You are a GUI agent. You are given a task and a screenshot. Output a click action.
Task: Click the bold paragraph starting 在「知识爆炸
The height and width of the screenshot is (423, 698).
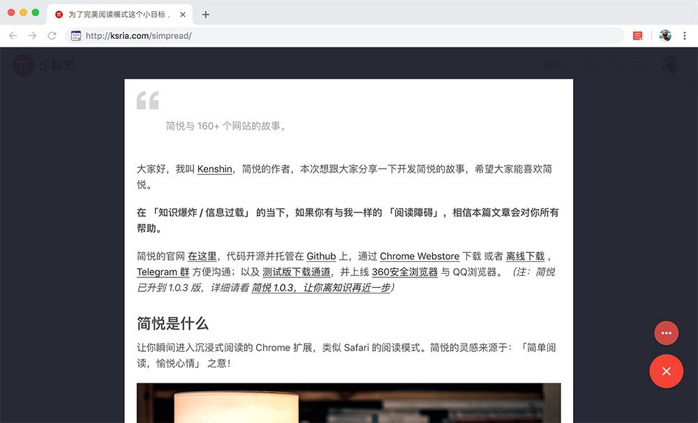pos(348,220)
